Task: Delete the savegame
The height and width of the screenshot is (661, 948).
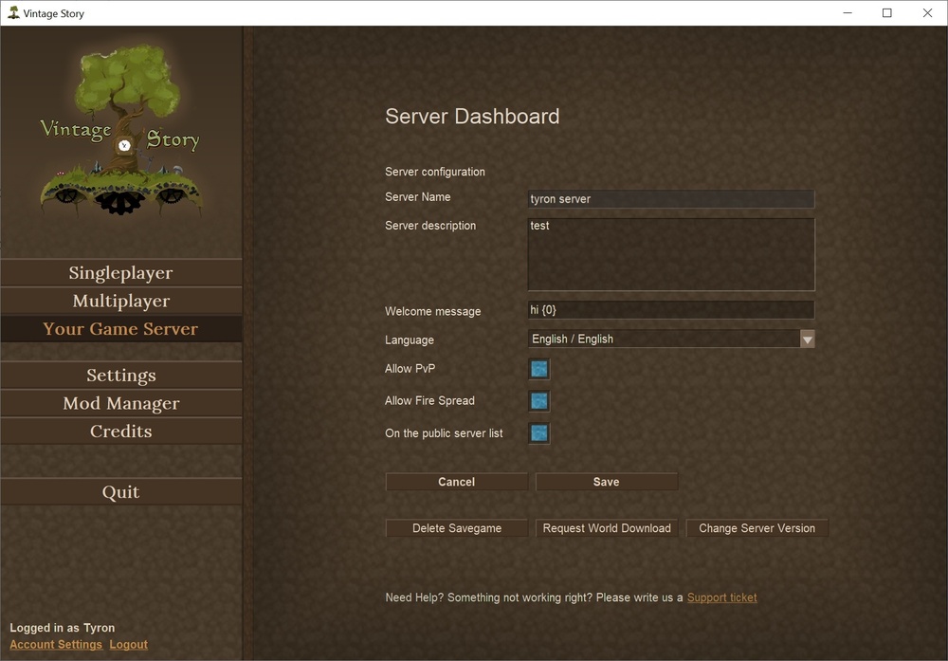Action: 456,528
